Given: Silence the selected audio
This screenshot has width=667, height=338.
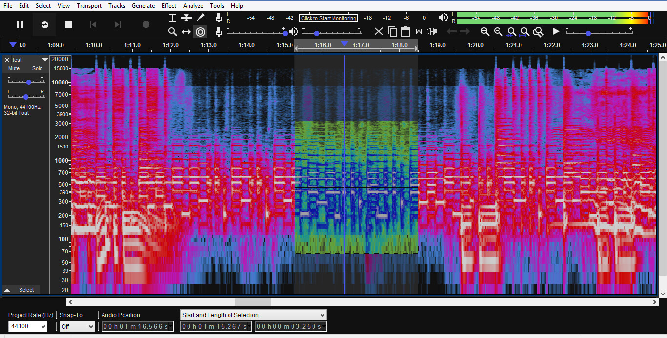Looking at the screenshot, I should 432,31.
